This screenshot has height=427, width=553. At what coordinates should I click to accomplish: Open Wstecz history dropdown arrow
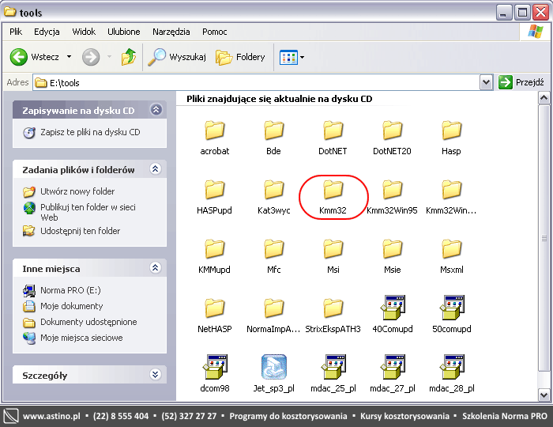[70, 57]
